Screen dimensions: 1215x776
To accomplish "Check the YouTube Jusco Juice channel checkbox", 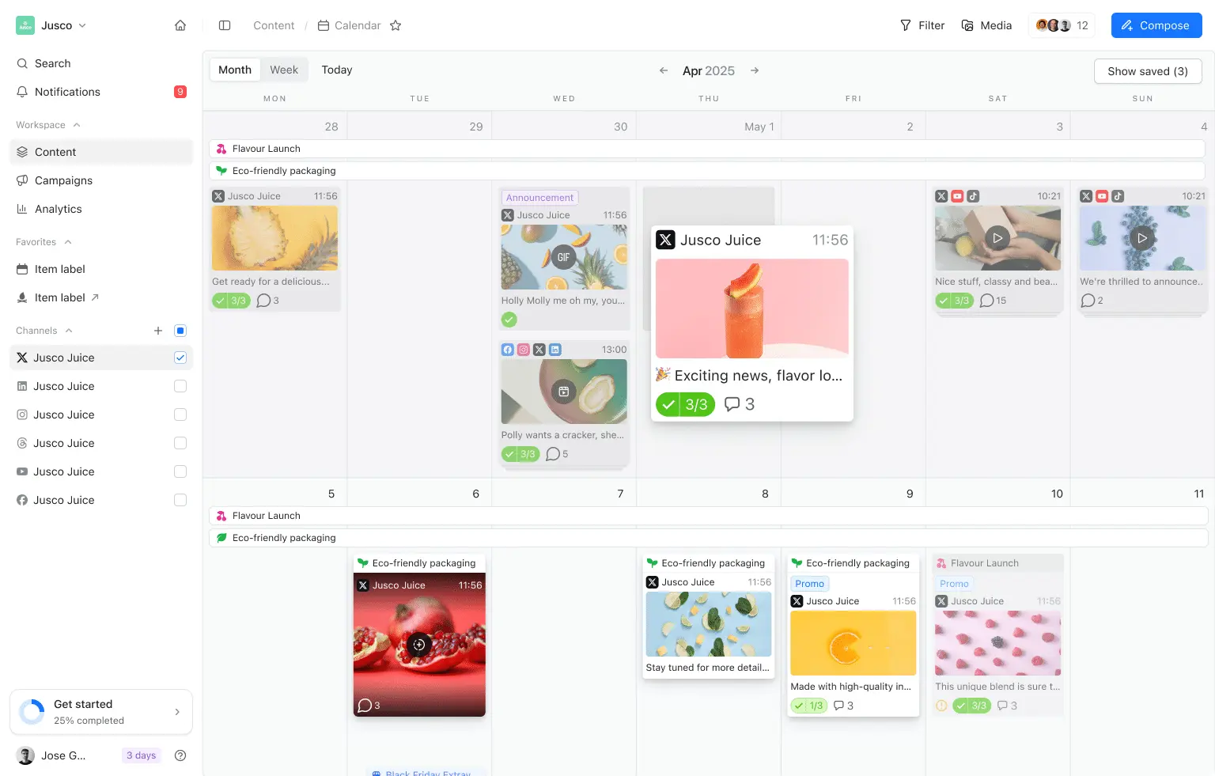I will 180,471.
